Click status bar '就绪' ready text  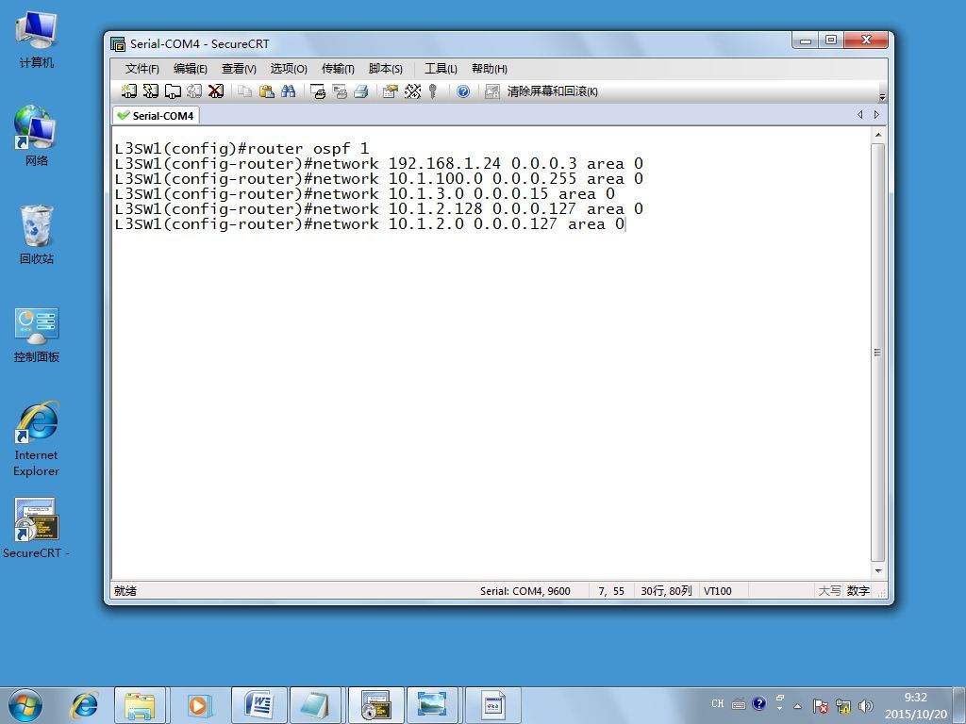point(125,591)
